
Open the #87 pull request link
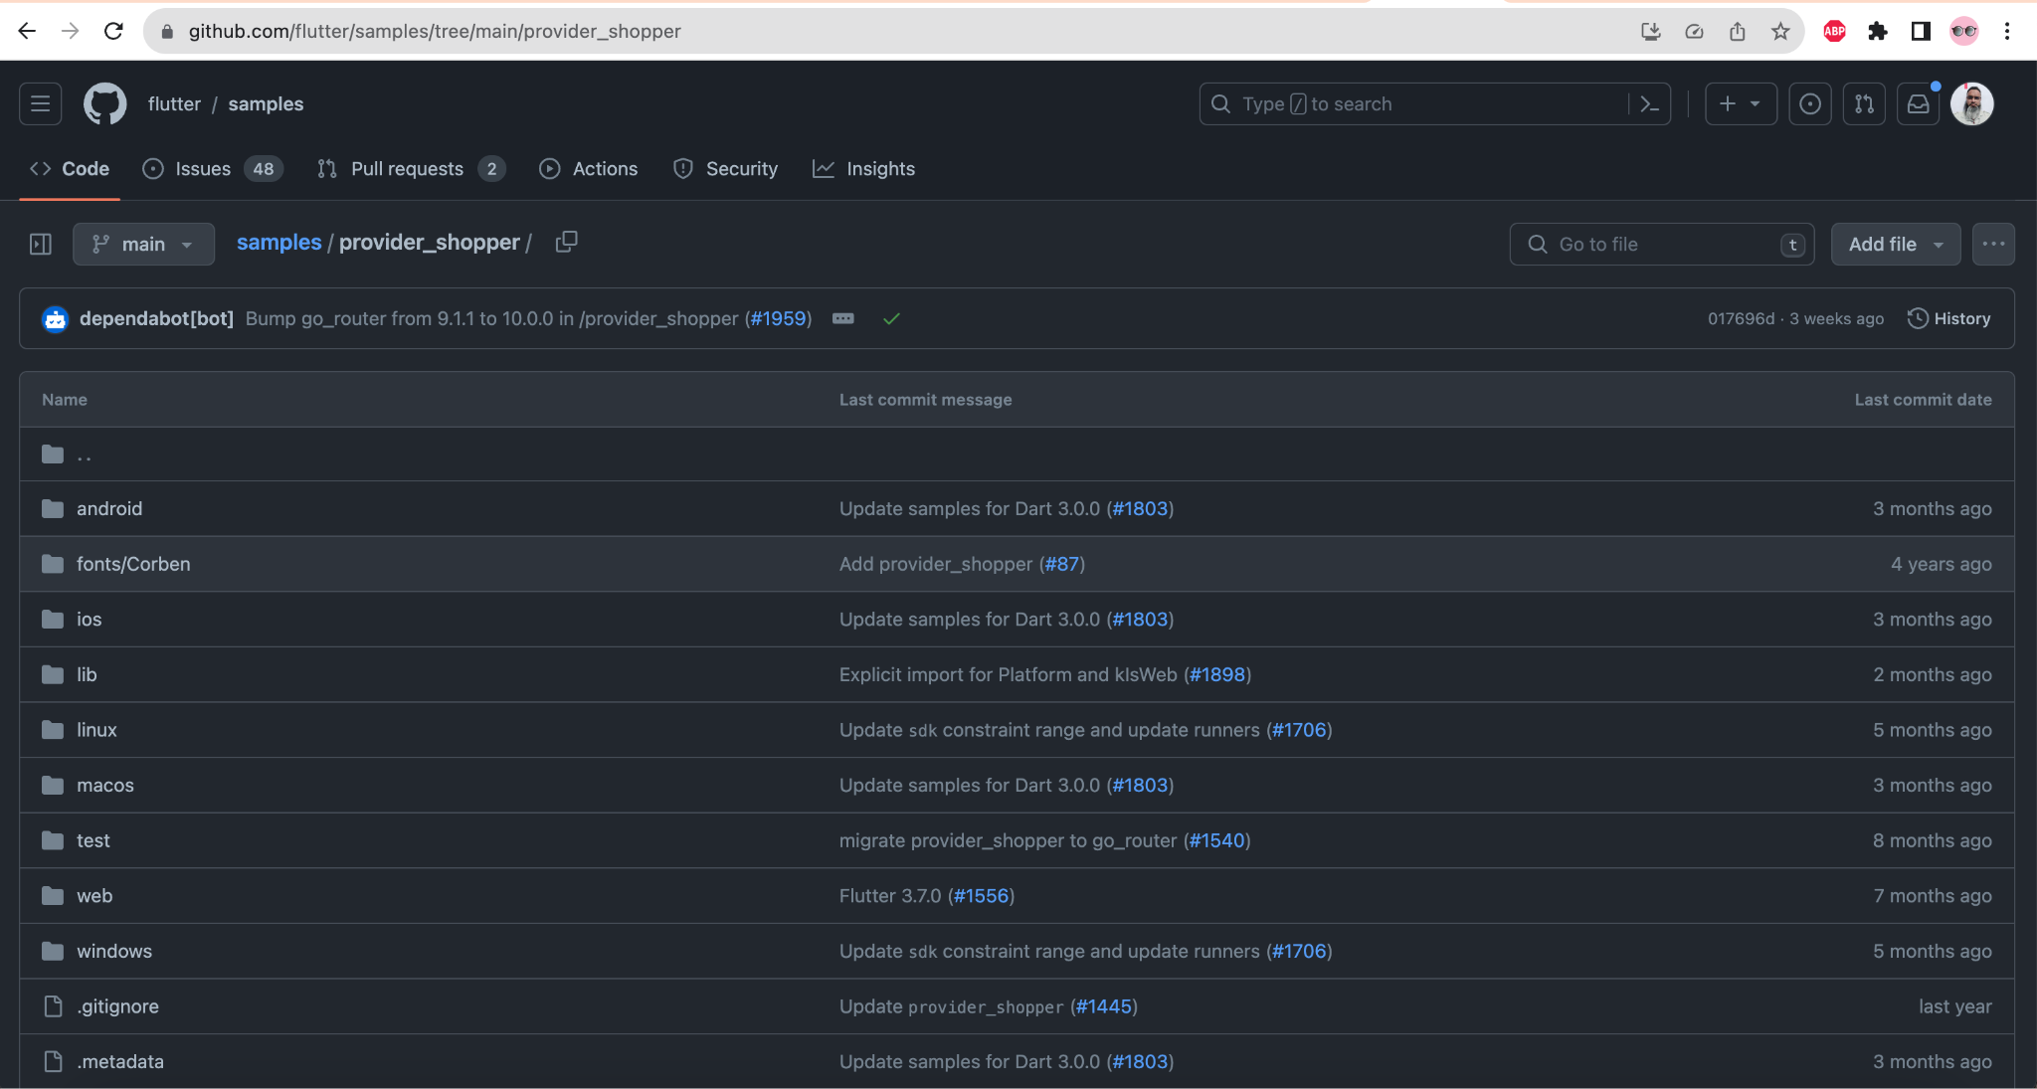pos(1062,564)
